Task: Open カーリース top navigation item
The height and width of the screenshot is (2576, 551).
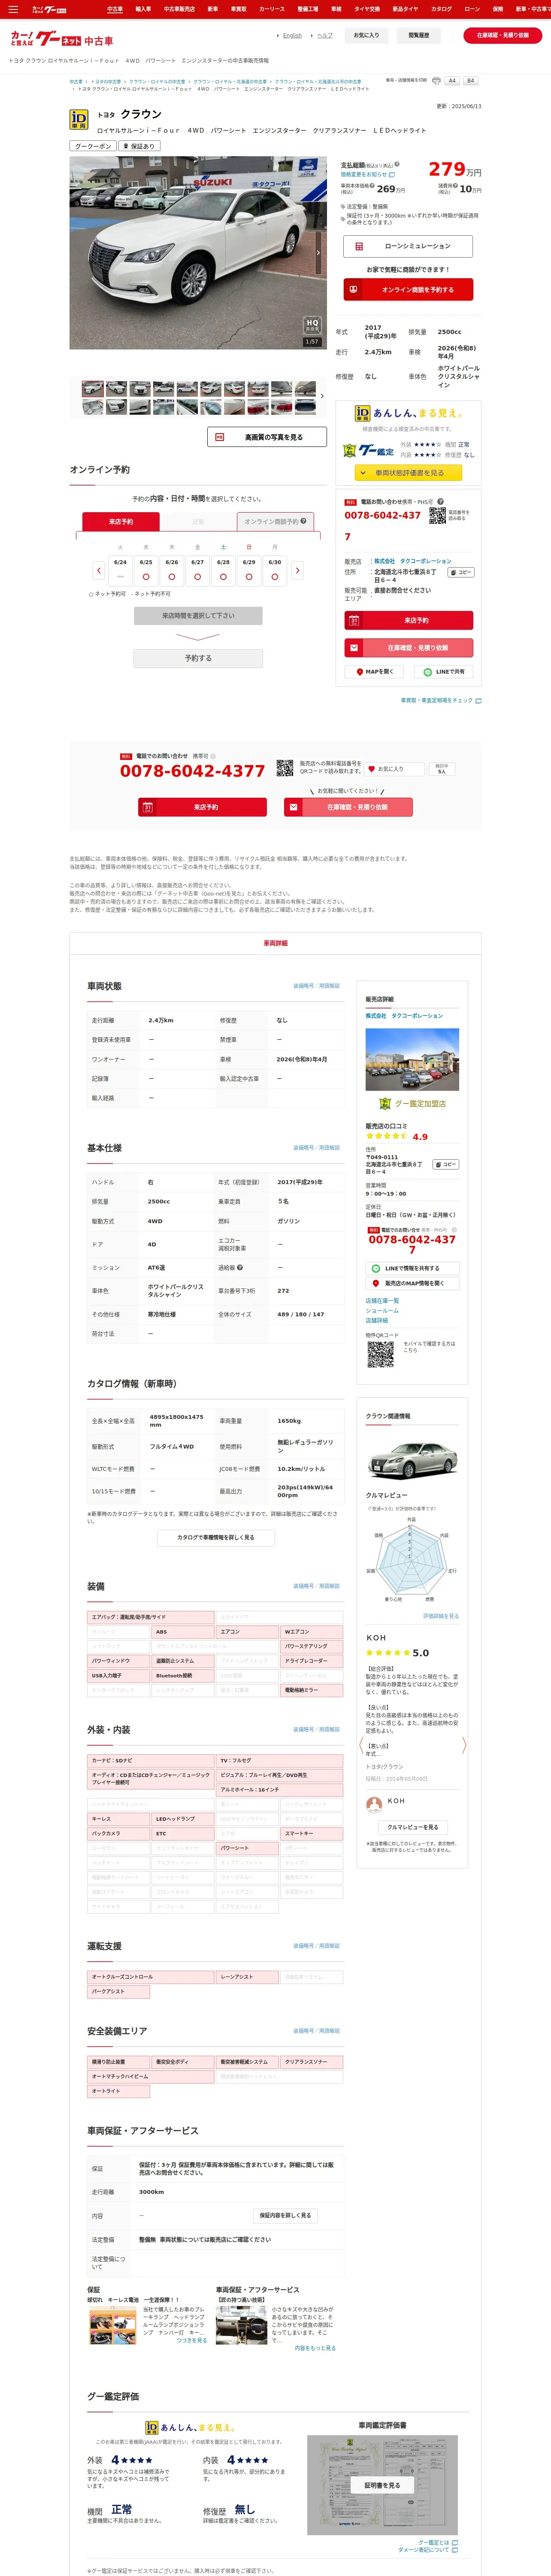Action: [272, 9]
